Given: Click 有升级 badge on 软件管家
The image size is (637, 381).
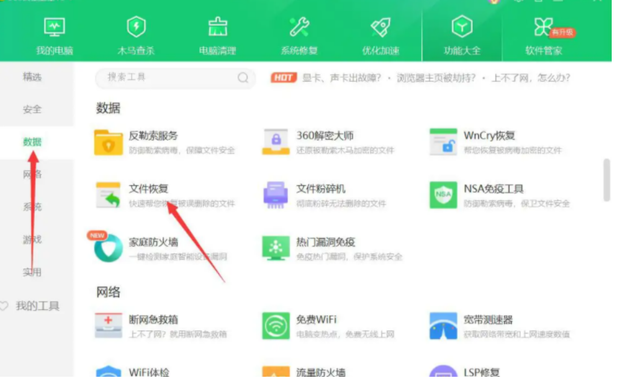Looking at the screenshot, I should pos(563,33).
